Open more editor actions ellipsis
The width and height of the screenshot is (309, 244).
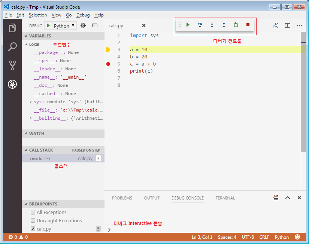tap(299, 25)
